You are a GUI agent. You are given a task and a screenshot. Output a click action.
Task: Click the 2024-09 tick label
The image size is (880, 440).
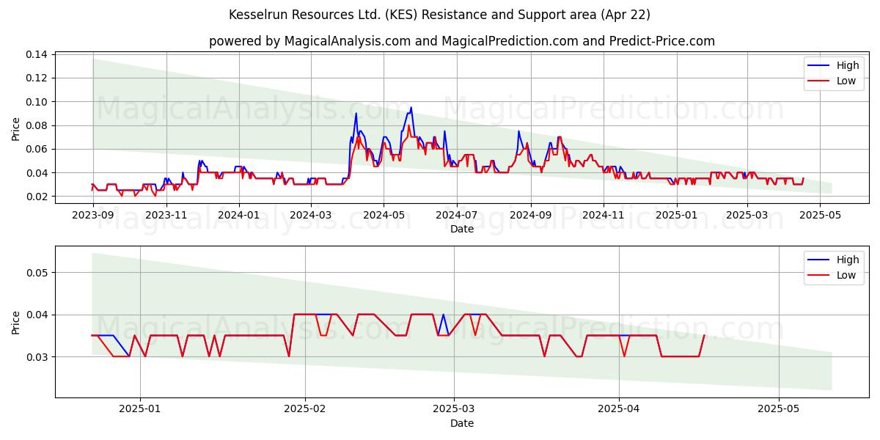pyautogui.click(x=529, y=215)
